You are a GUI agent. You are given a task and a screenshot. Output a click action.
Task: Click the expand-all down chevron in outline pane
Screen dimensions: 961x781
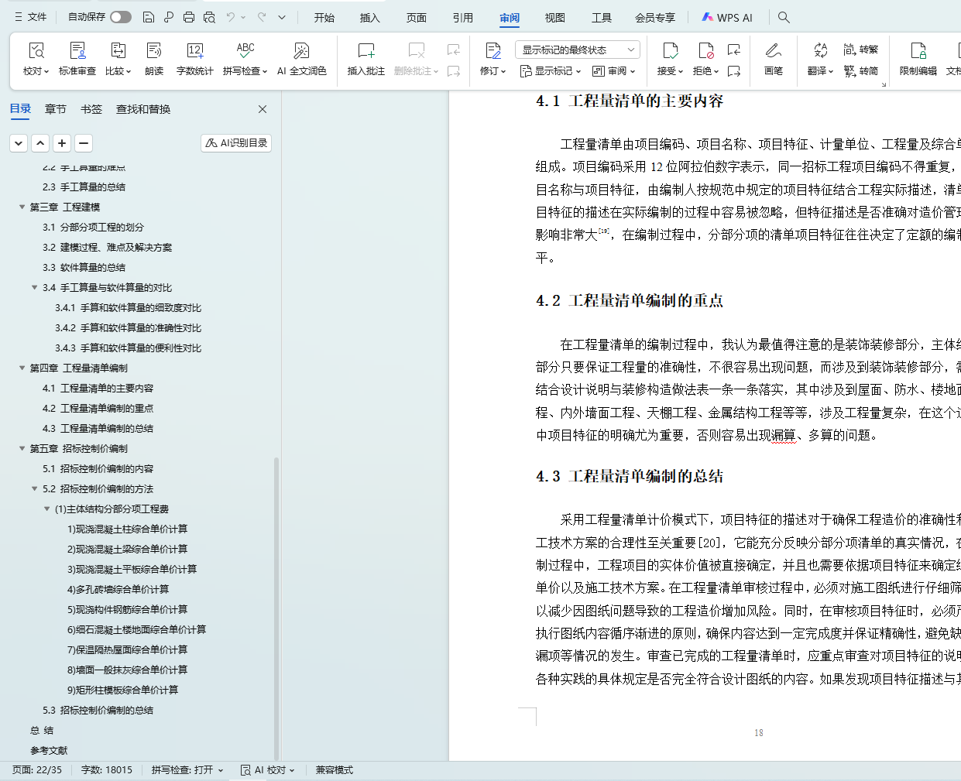19,143
